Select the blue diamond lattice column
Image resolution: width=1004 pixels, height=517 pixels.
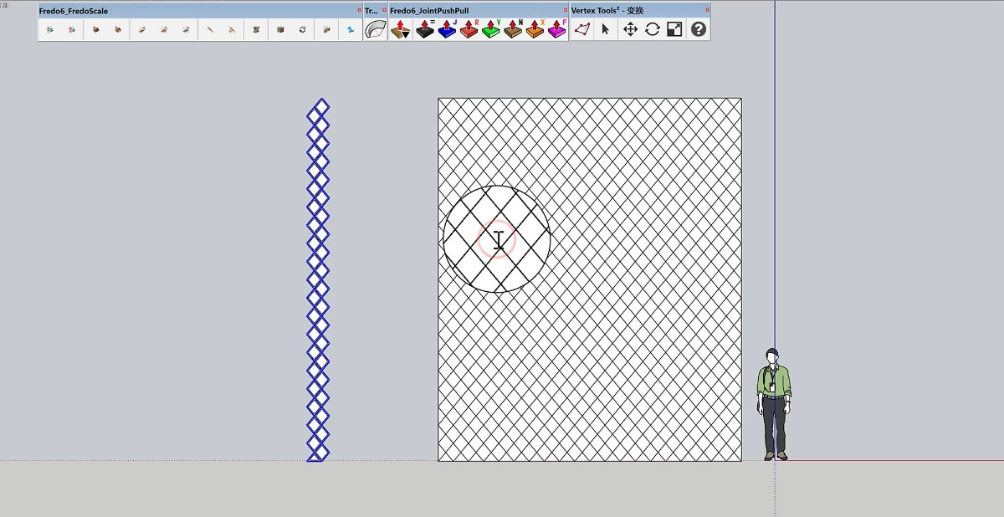[318, 279]
